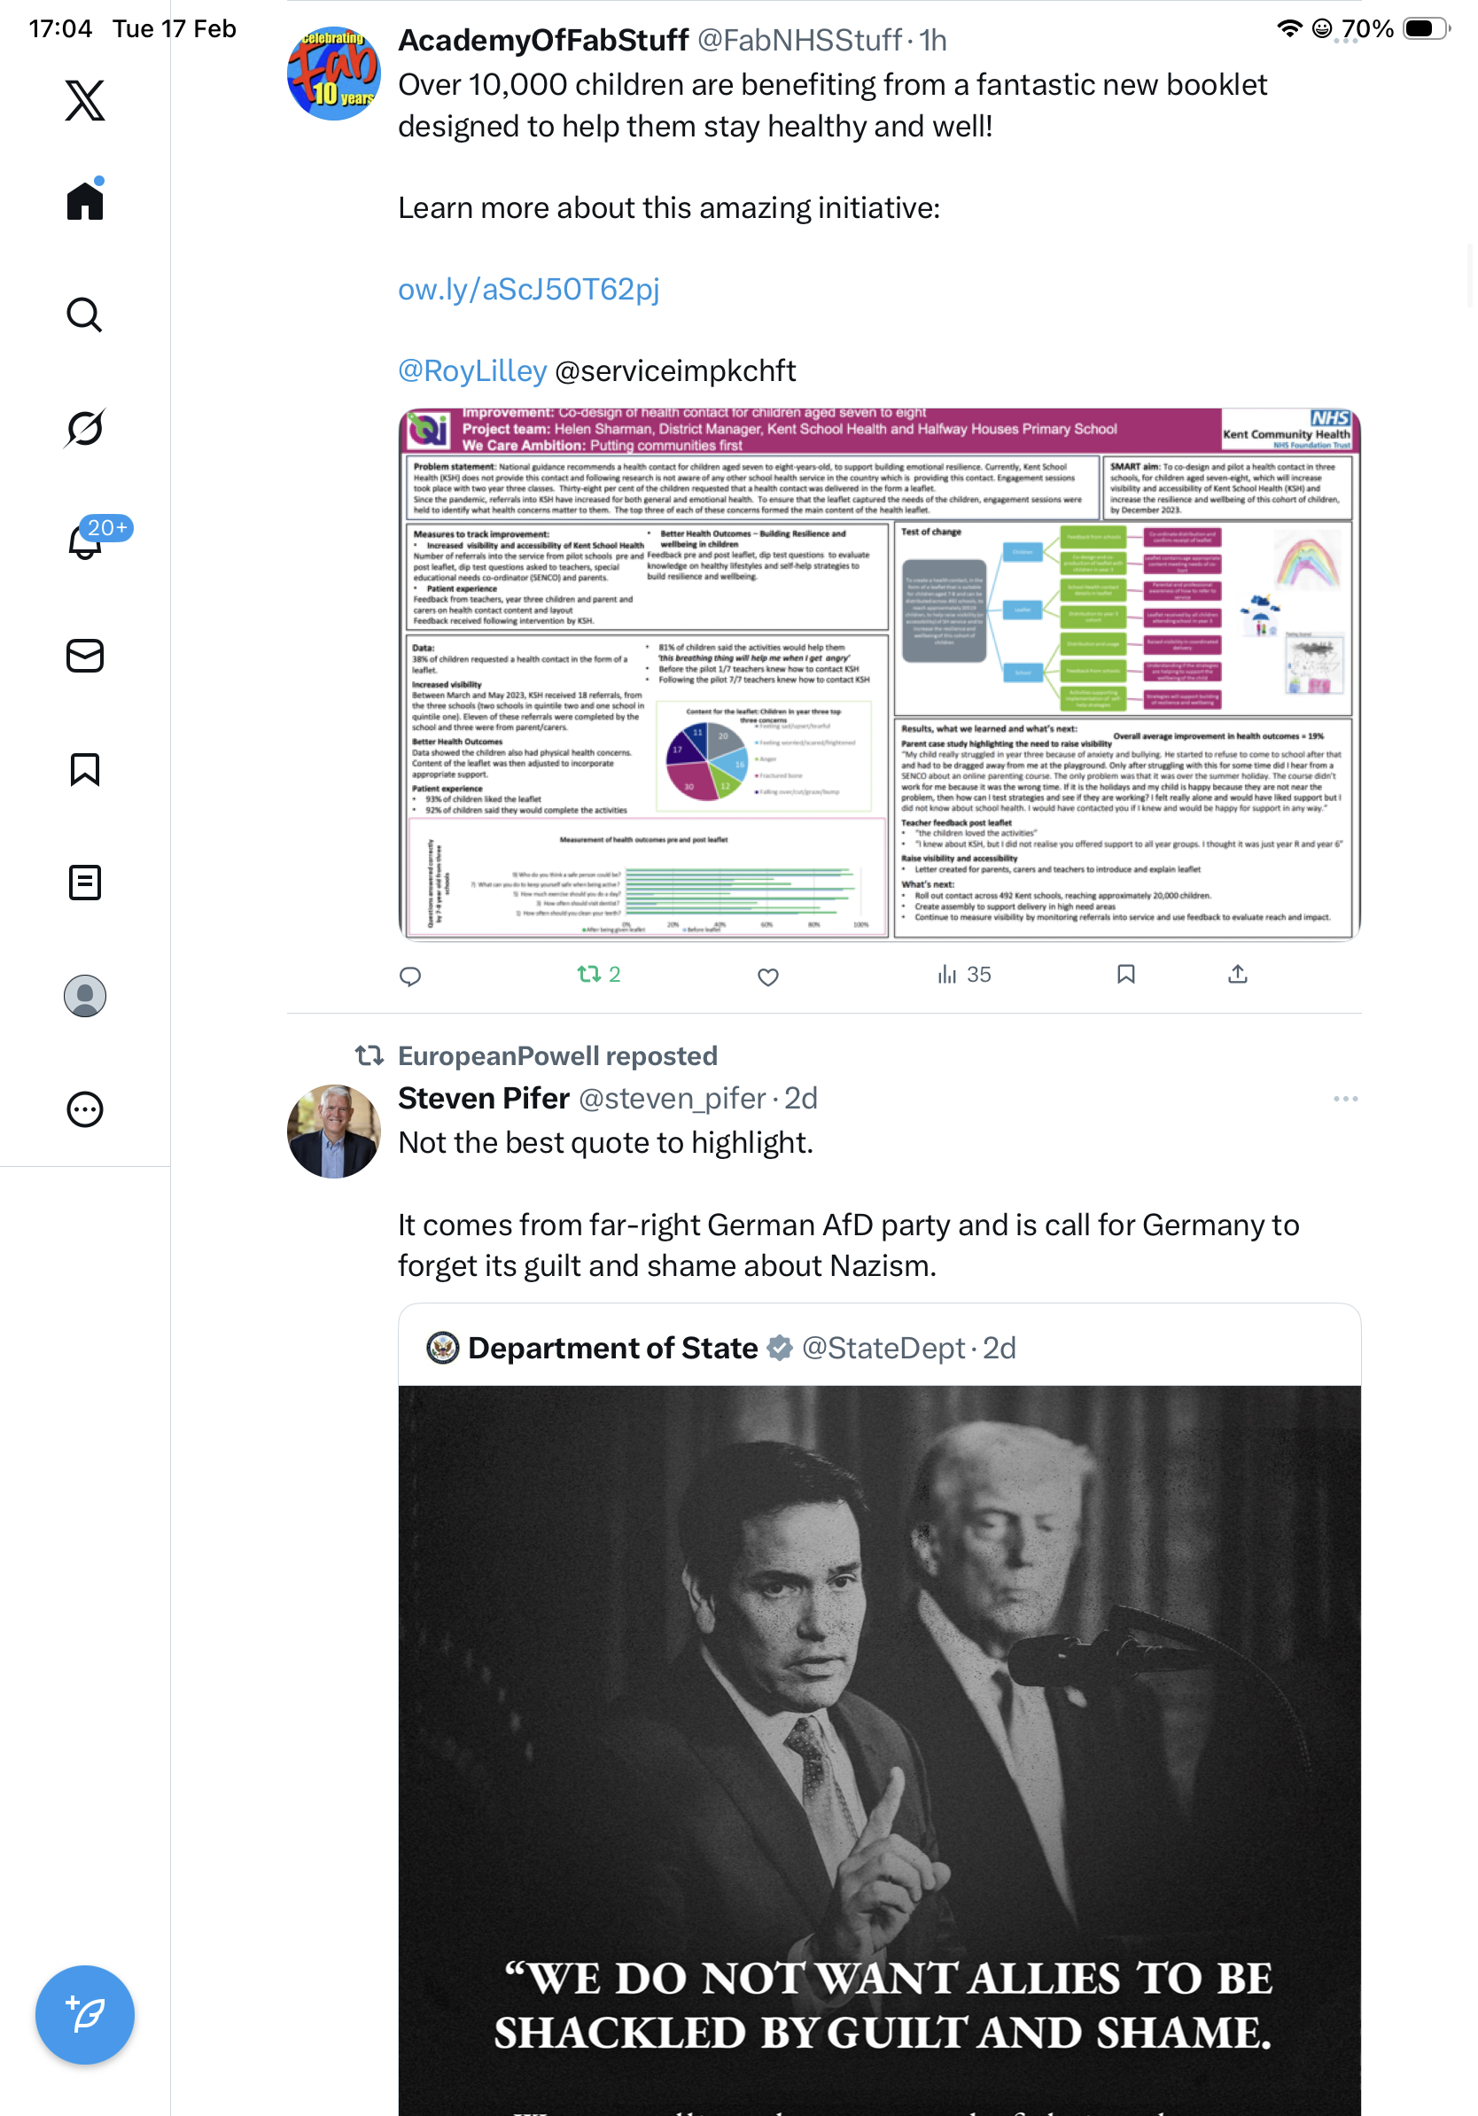The width and height of the screenshot is (1478, 2116).
Task: Repost the AcademyOfFabStuff post
Action: point(599,974)
